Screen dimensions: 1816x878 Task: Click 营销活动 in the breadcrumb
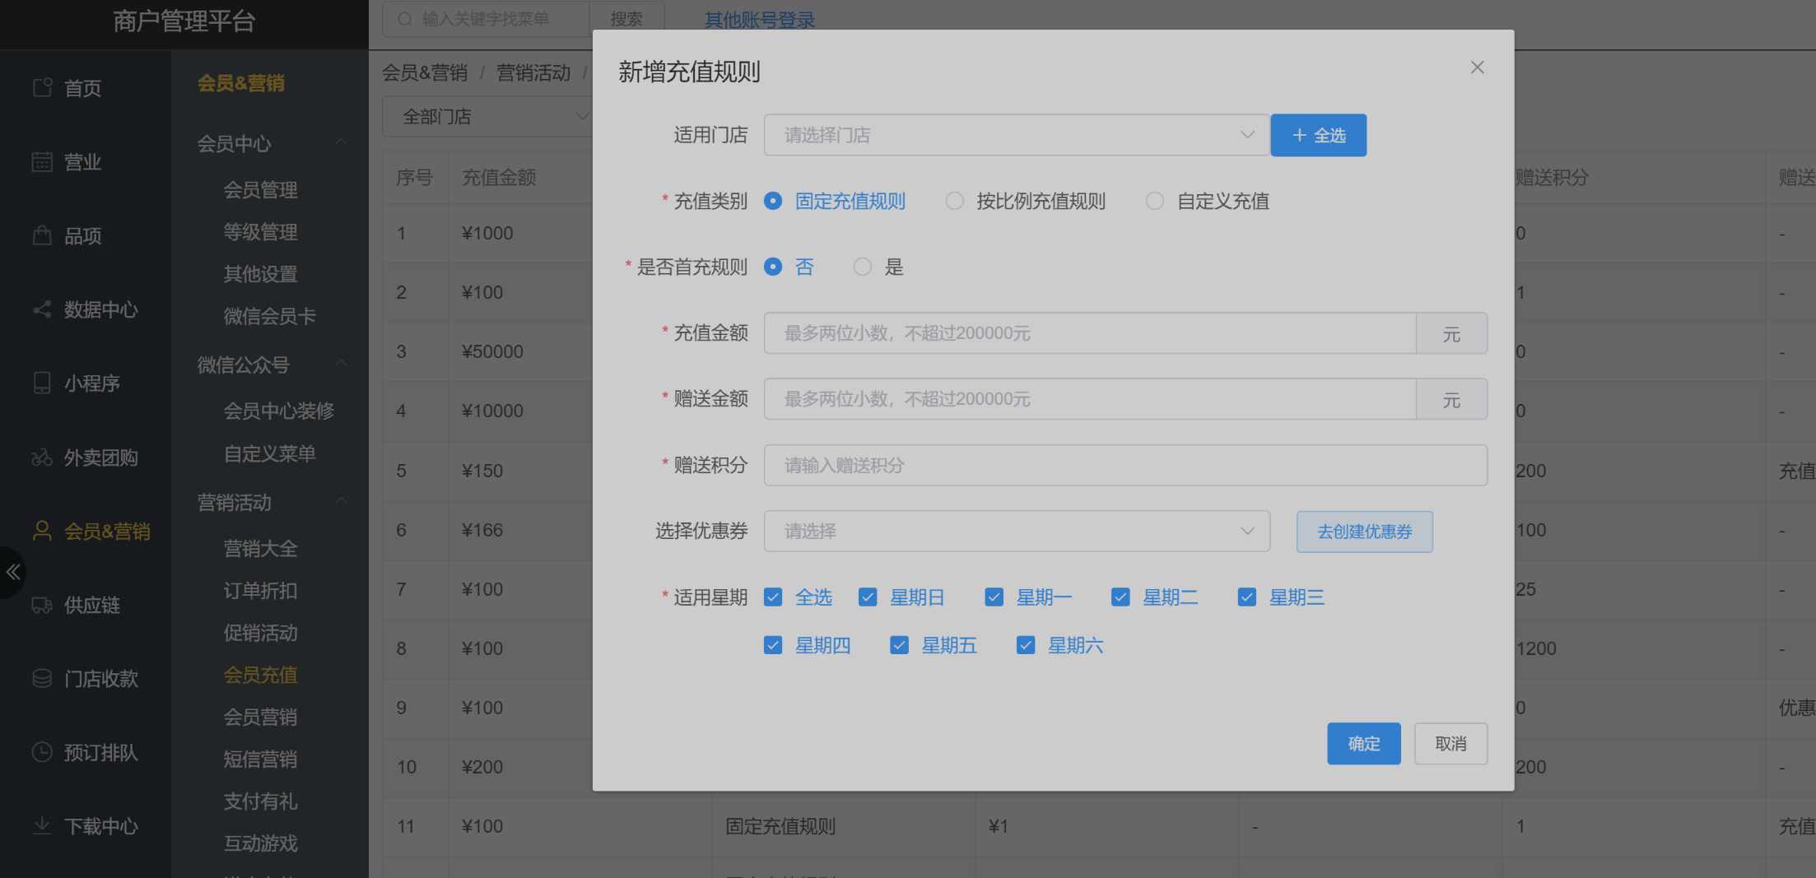pyautogui.click(x=533, y=73)
